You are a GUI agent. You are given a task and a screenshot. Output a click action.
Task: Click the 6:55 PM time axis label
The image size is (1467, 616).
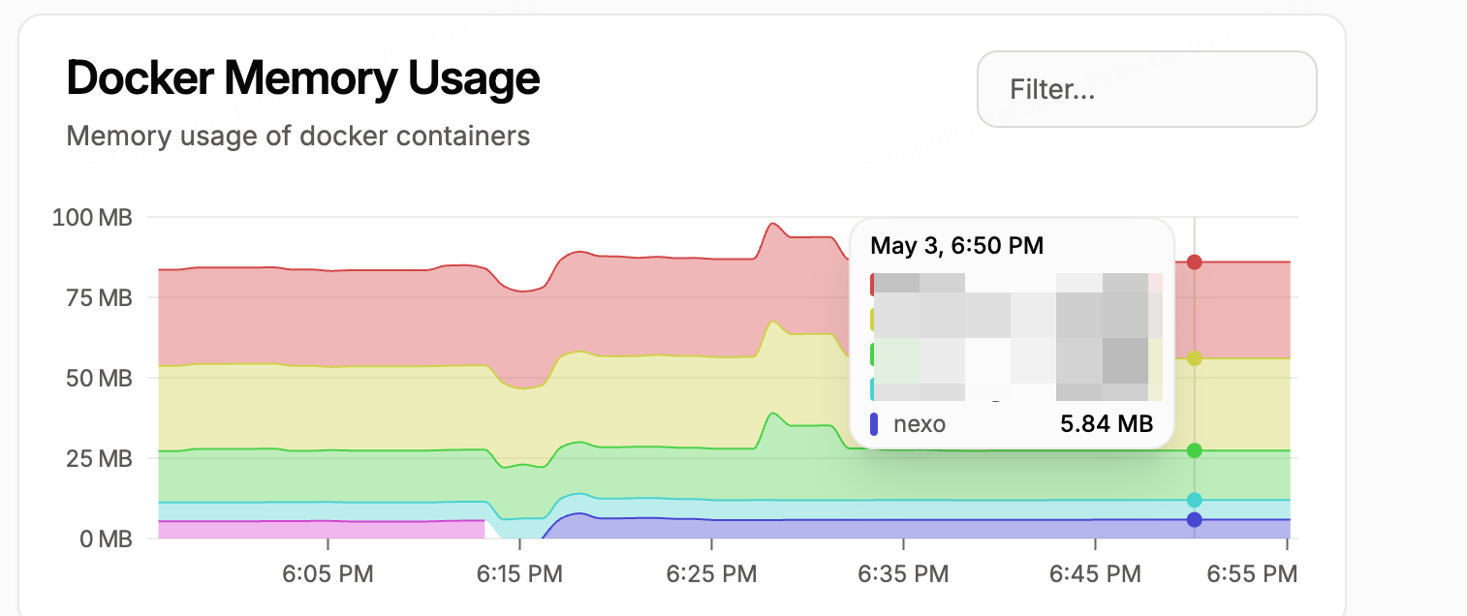click(x=1250, y=573)
